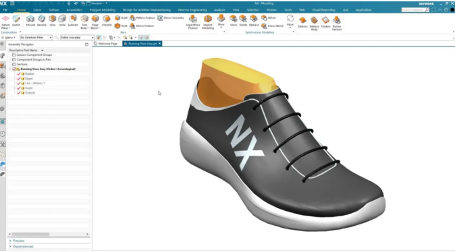The width and height of the screenshot is (455, 252).
Task: Toggle visibility of the Upper component
Action: [x=19, y=78]
